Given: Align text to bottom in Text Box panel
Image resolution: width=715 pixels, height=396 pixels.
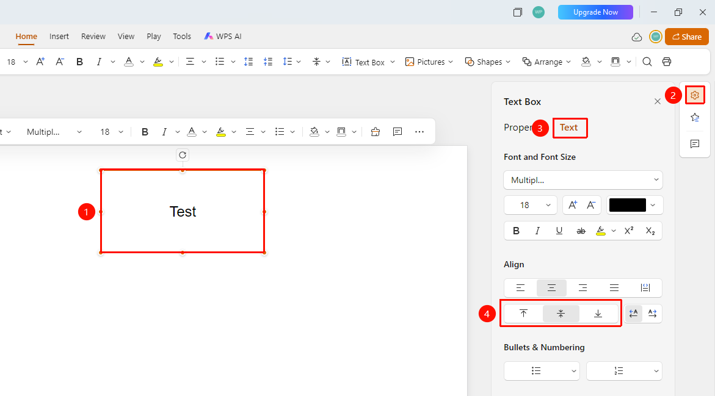Looking at the screenshot, I should point(598,314).
